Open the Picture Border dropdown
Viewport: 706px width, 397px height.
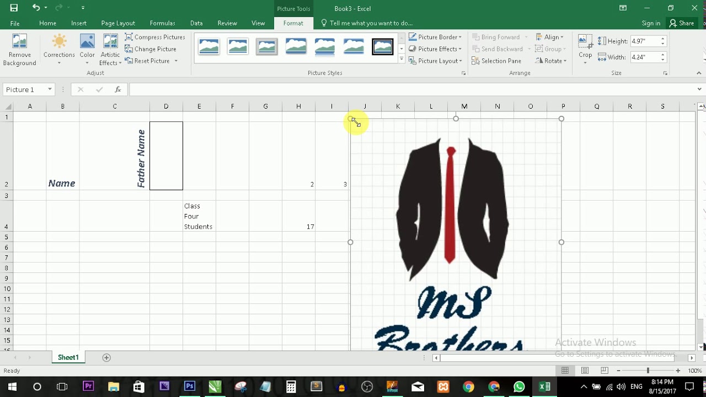click(436, 37)
